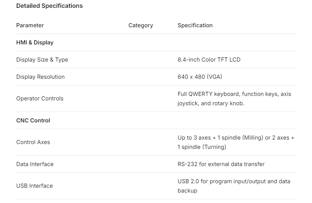The image size is (312, 203).
Task: Click the Control Axes parameter label
Action: [x=33, y=142]
